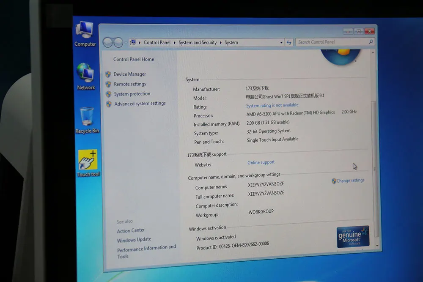Expand chevron after Control Panel breadcrumb
Viewport: 423px width, 282px height.
(x=175, y=43)
